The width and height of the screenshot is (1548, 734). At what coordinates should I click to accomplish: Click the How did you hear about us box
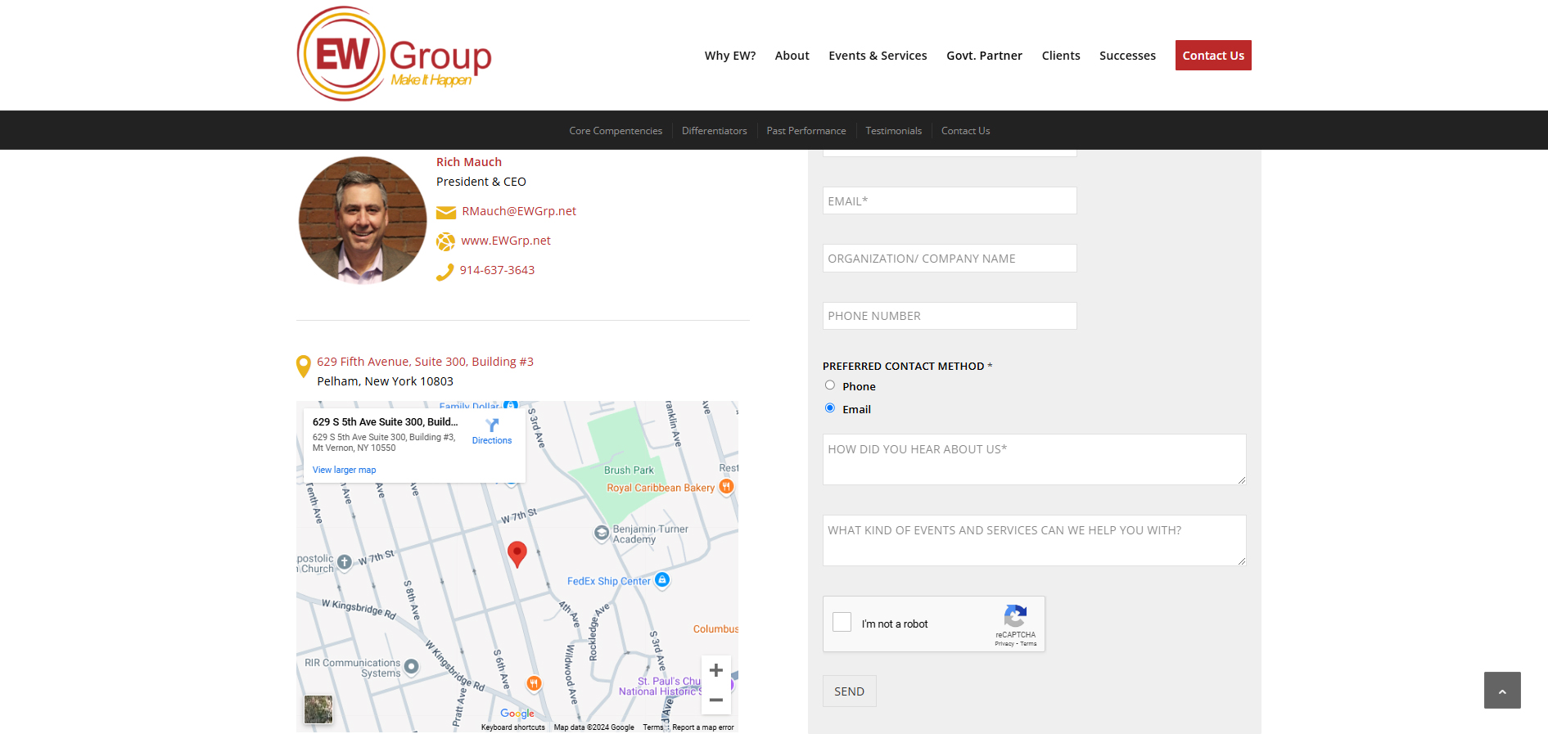[x=1035, y=459]
